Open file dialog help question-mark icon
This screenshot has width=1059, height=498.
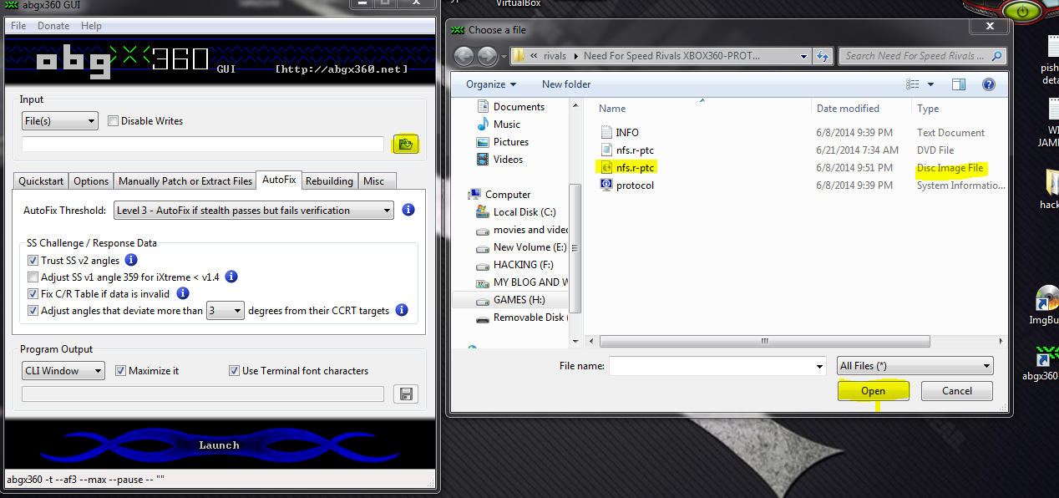tap(989, 84)
